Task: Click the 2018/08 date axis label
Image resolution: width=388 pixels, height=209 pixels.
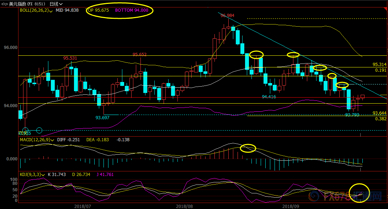Action: coord(184,206)
